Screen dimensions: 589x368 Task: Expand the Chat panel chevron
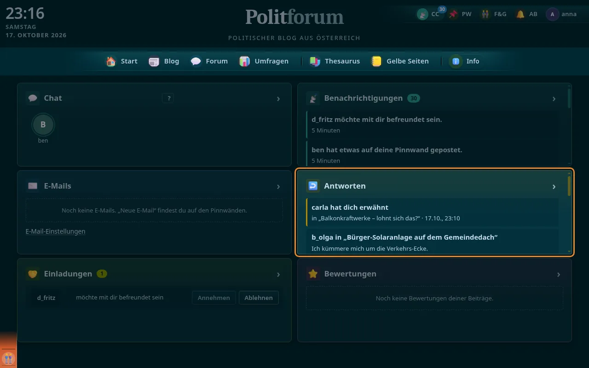click(x=278, y=98)
